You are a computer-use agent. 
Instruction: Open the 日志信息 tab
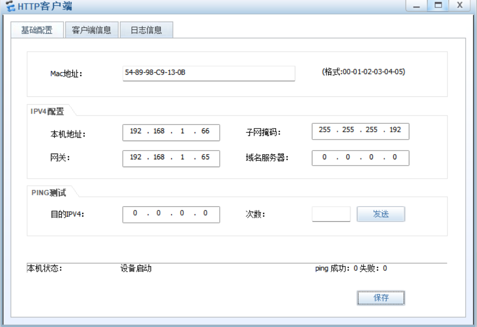[x=146, y=30]
